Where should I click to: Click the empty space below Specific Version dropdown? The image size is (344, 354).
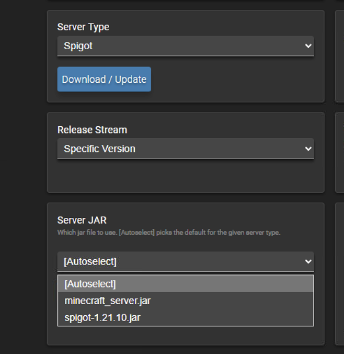click(x=185, y=175)
